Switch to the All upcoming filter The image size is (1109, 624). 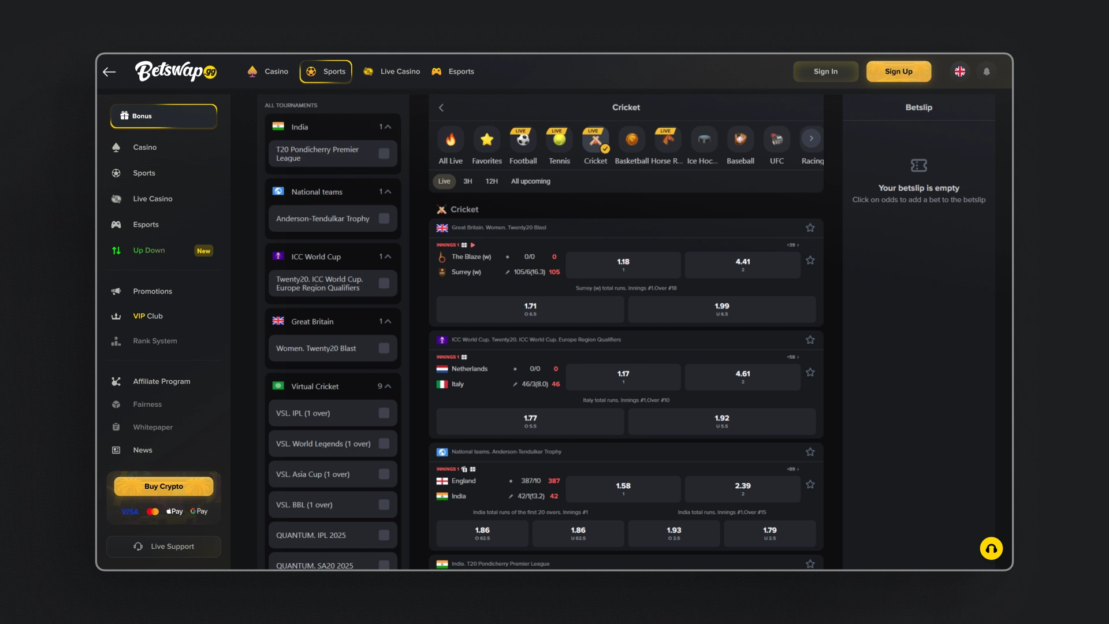pos(531,181)
